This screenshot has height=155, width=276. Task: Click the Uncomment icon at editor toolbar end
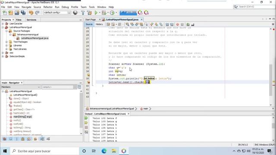(193, 25)
